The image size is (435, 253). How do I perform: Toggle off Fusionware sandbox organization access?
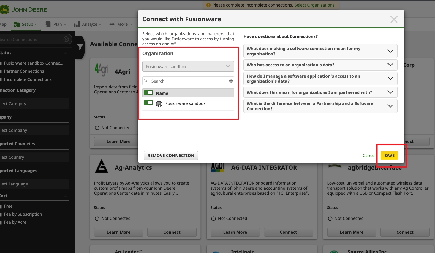tap(148, 103)
